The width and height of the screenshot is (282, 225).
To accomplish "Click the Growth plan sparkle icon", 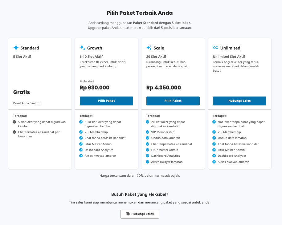I will (x=83, y=48).
